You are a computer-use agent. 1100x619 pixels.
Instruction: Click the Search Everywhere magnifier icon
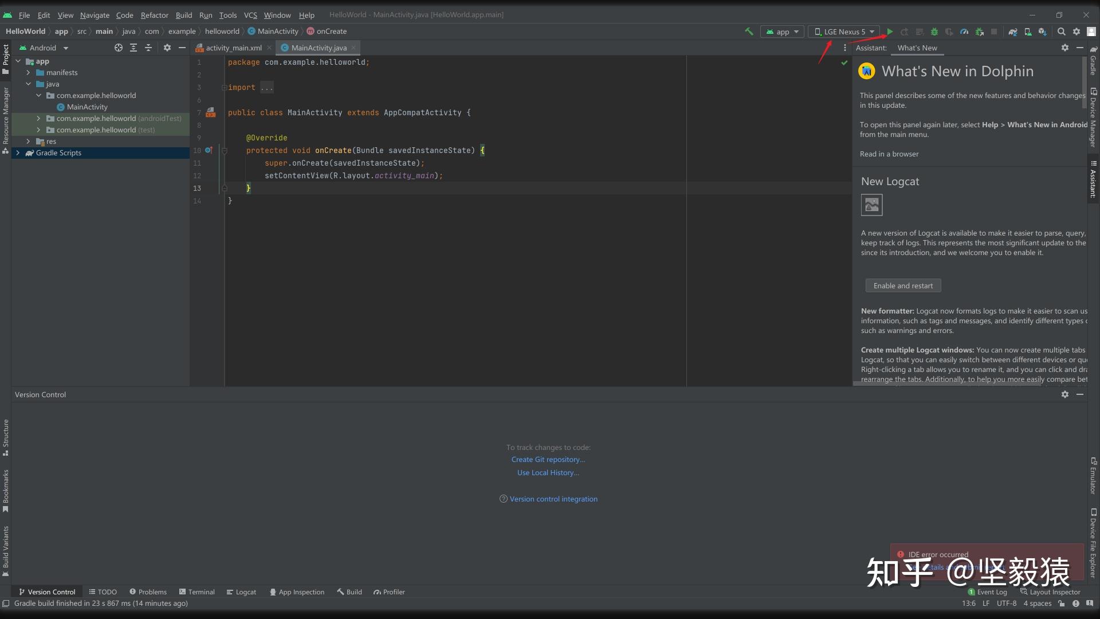(x=1062, y=32)
